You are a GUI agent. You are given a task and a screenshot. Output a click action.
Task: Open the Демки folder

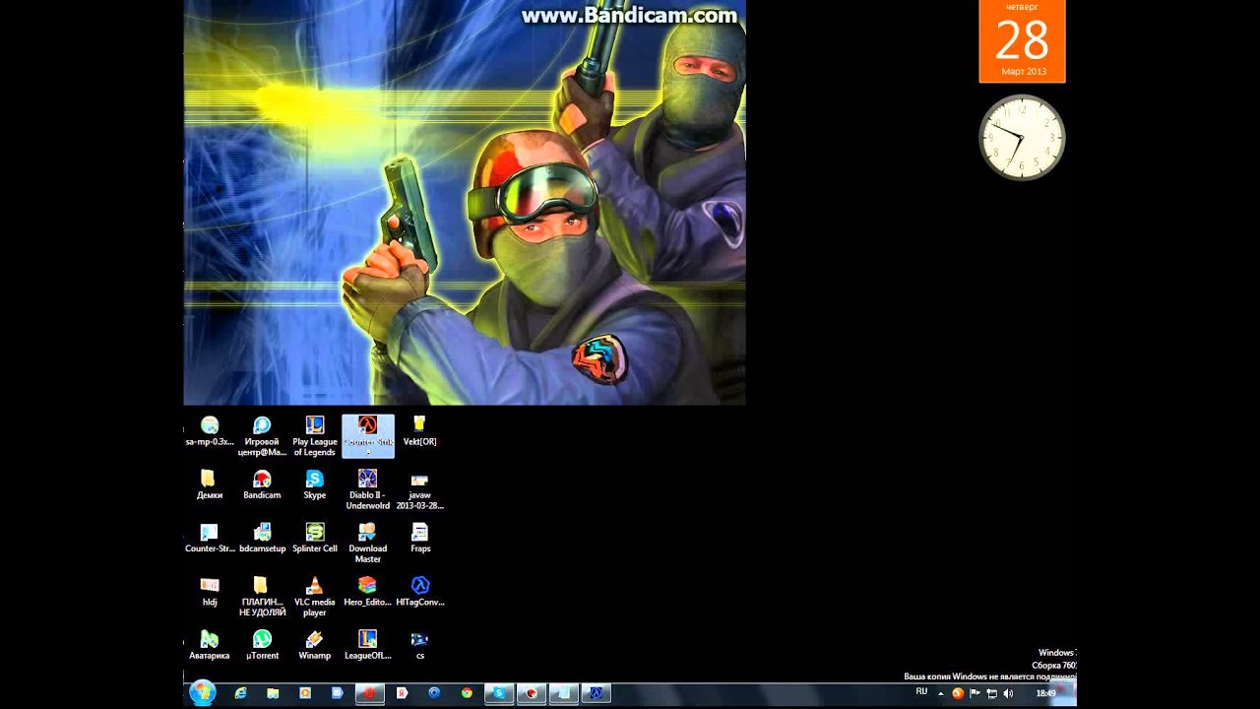210,484
